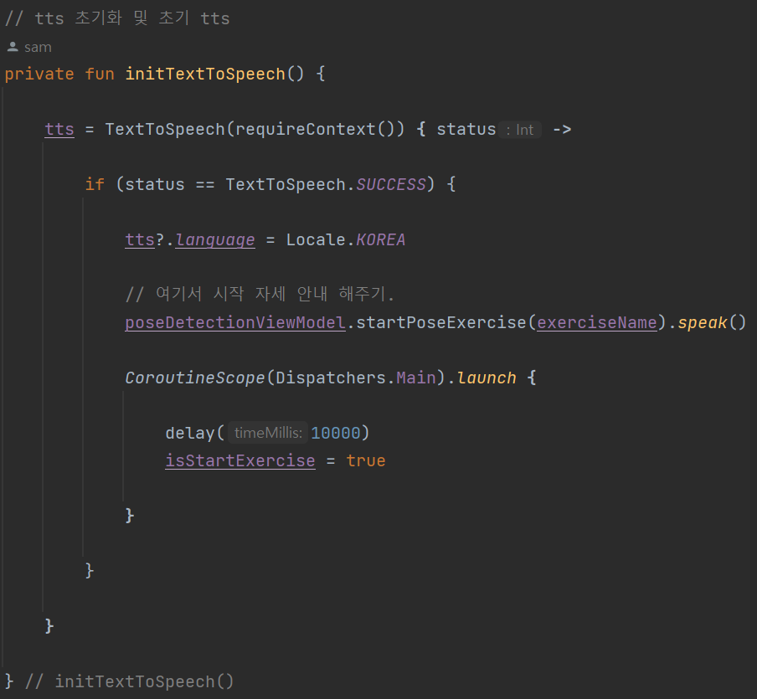757x699 pixels.
Task: Click the isStartExercise variable
Action: point(240,460)
